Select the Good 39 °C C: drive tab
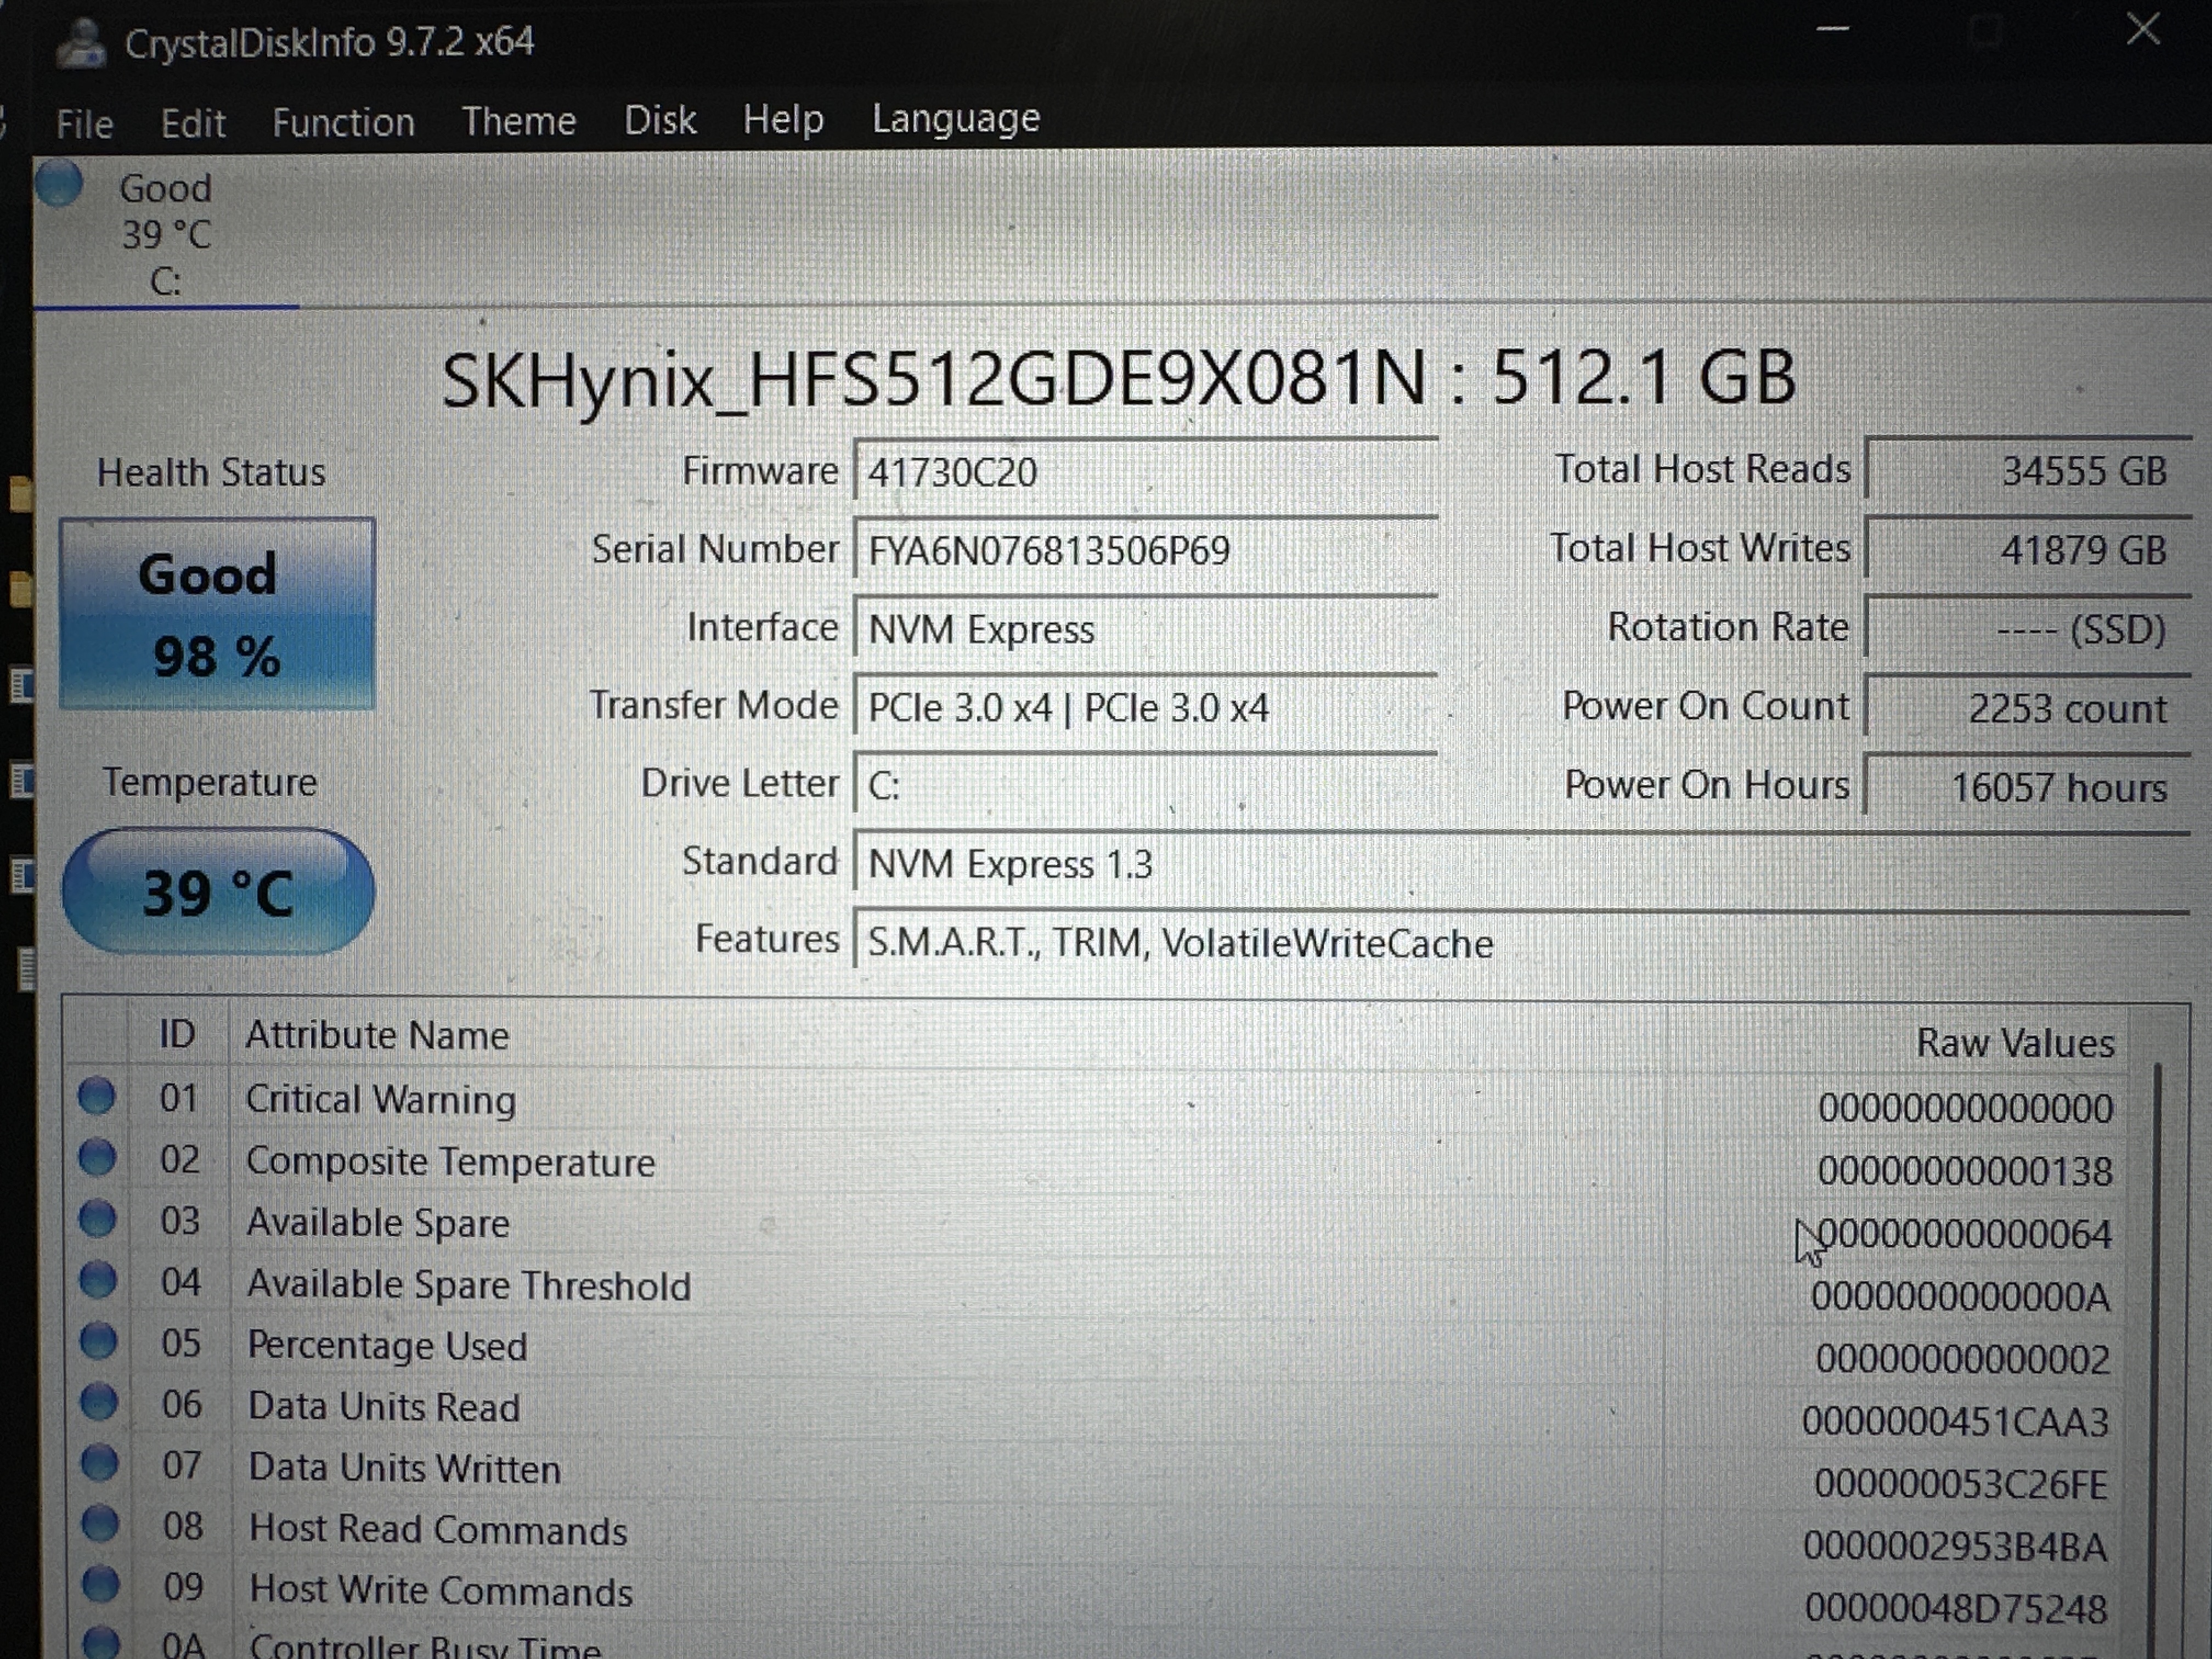 pos(166,234)
